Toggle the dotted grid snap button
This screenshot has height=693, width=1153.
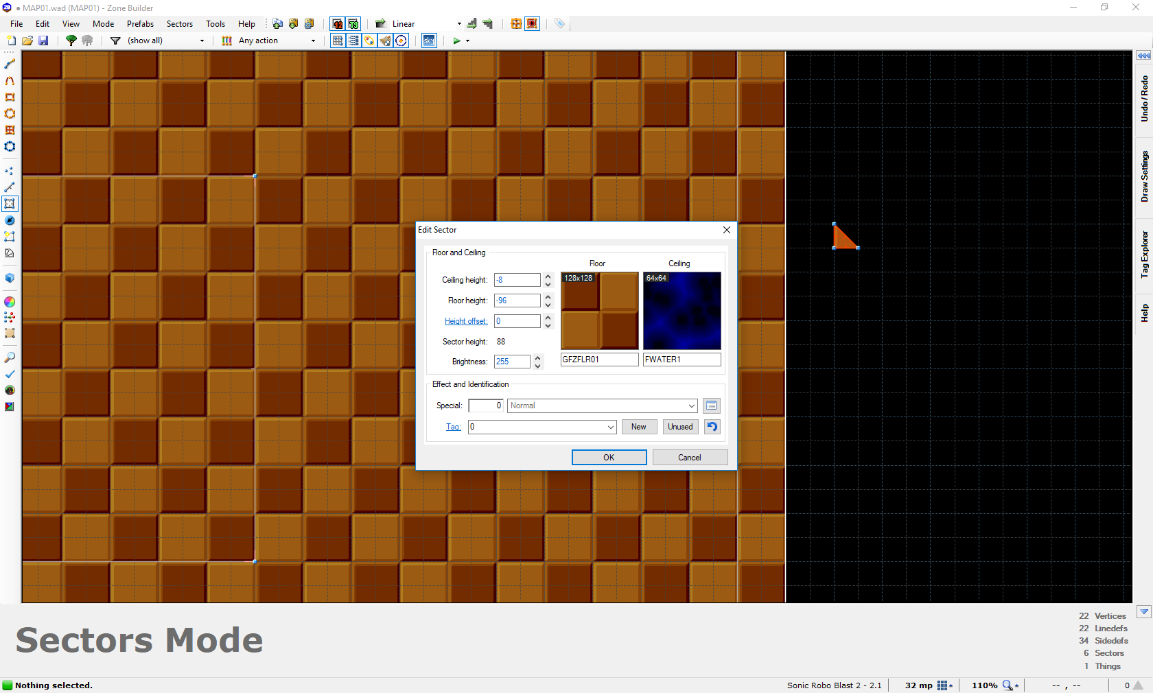point(353,40)
